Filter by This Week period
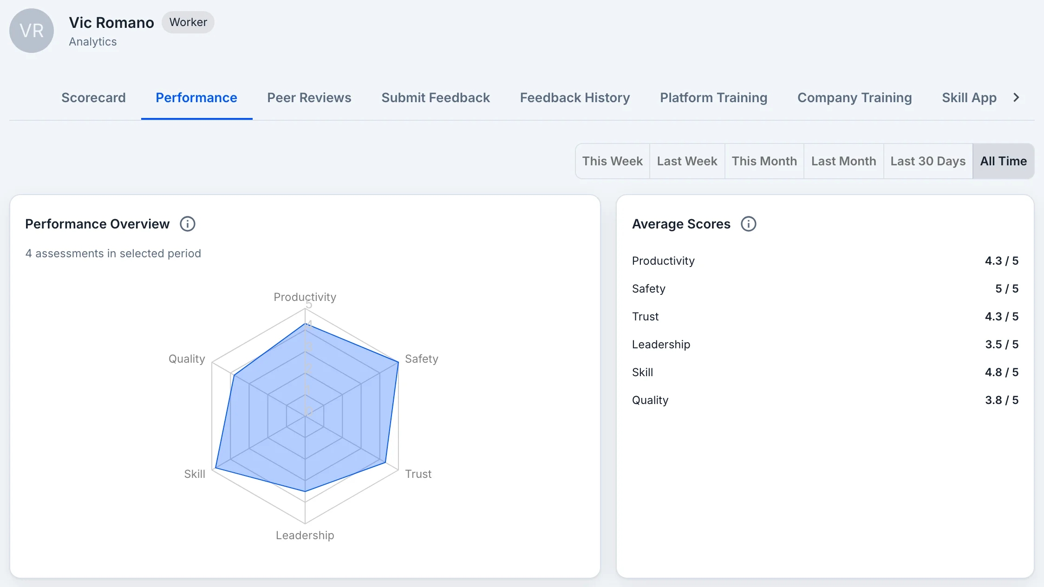 point(613,161)
